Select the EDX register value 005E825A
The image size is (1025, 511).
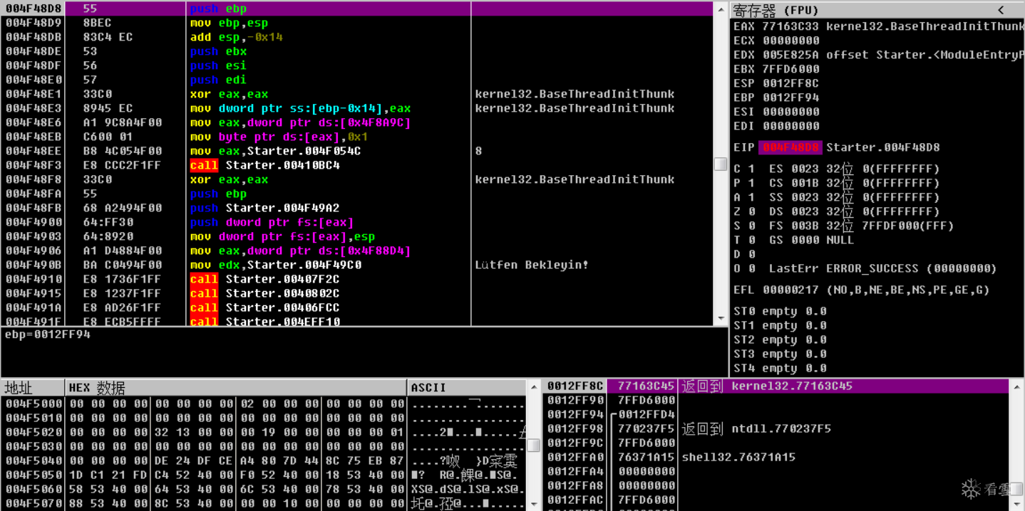pyautogui.click(x=790, y=55)
